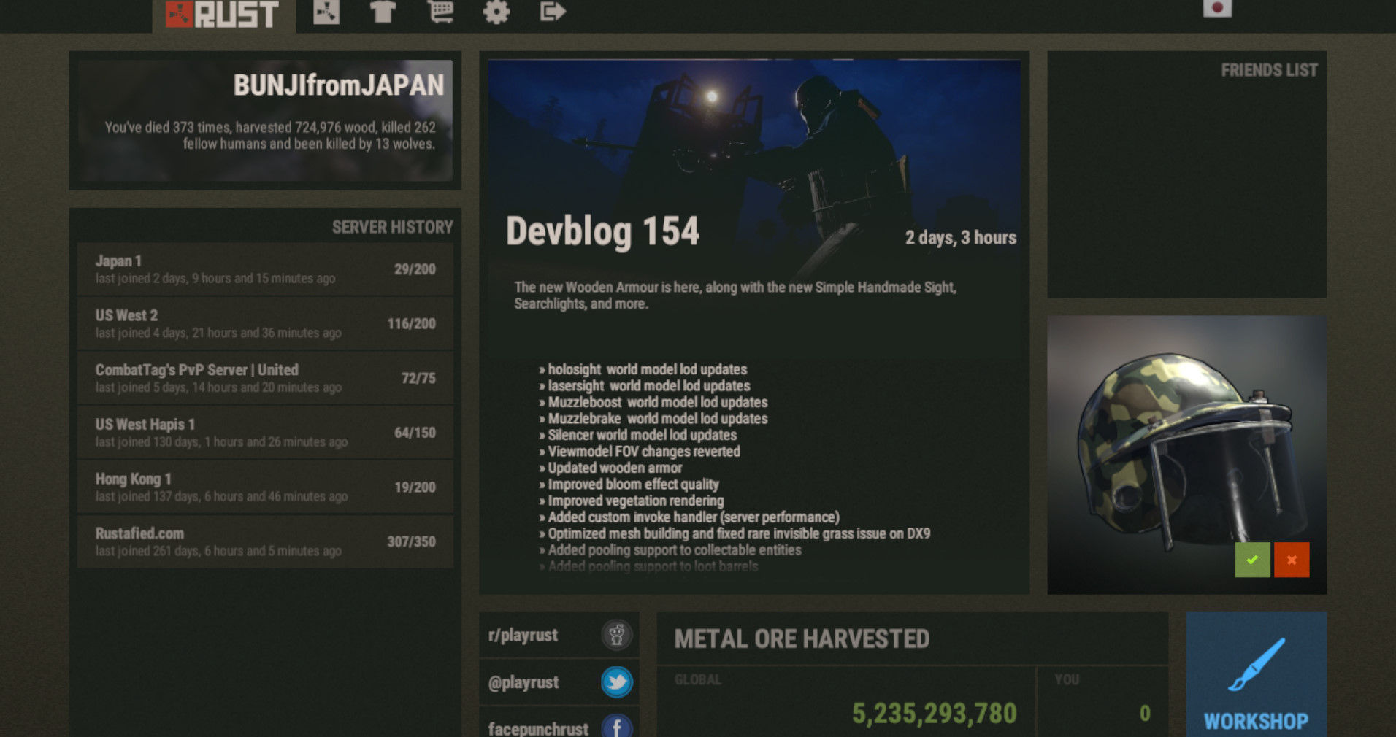
Task: Open the inventory t-shirt icon
Action: coord(383,12)
